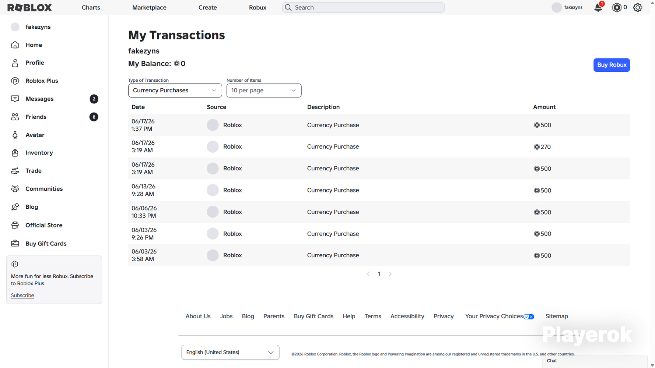Image resolution: width=655 pixels, height=368 pixels.
Task: Open the notifications bell
Action: [x=598, y=7]
